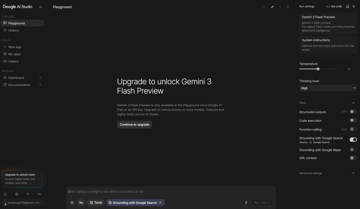Close the Run settings panel
Viewport: 360px width, 209px height.
click(x=354, y=6)
